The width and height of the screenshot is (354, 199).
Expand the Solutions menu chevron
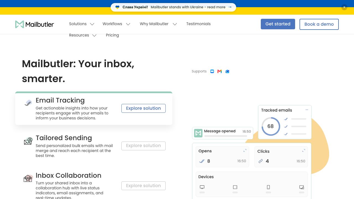pyautogui.click(x=92, y=24)
